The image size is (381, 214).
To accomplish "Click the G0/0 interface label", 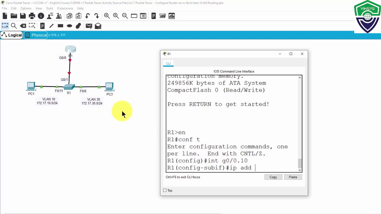I will tap(63, 58).
